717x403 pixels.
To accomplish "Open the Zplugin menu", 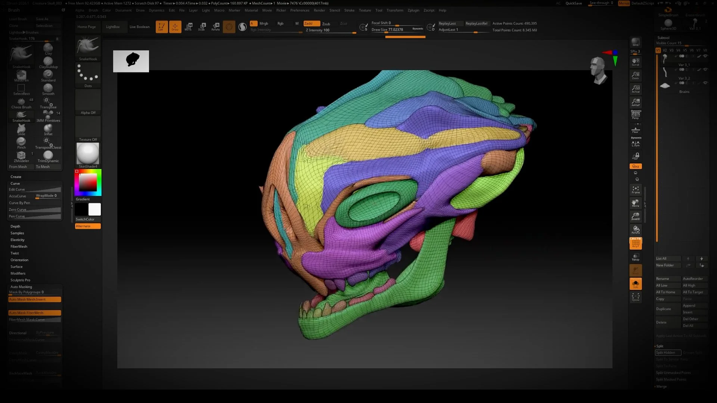I will [x=413, y=10].
